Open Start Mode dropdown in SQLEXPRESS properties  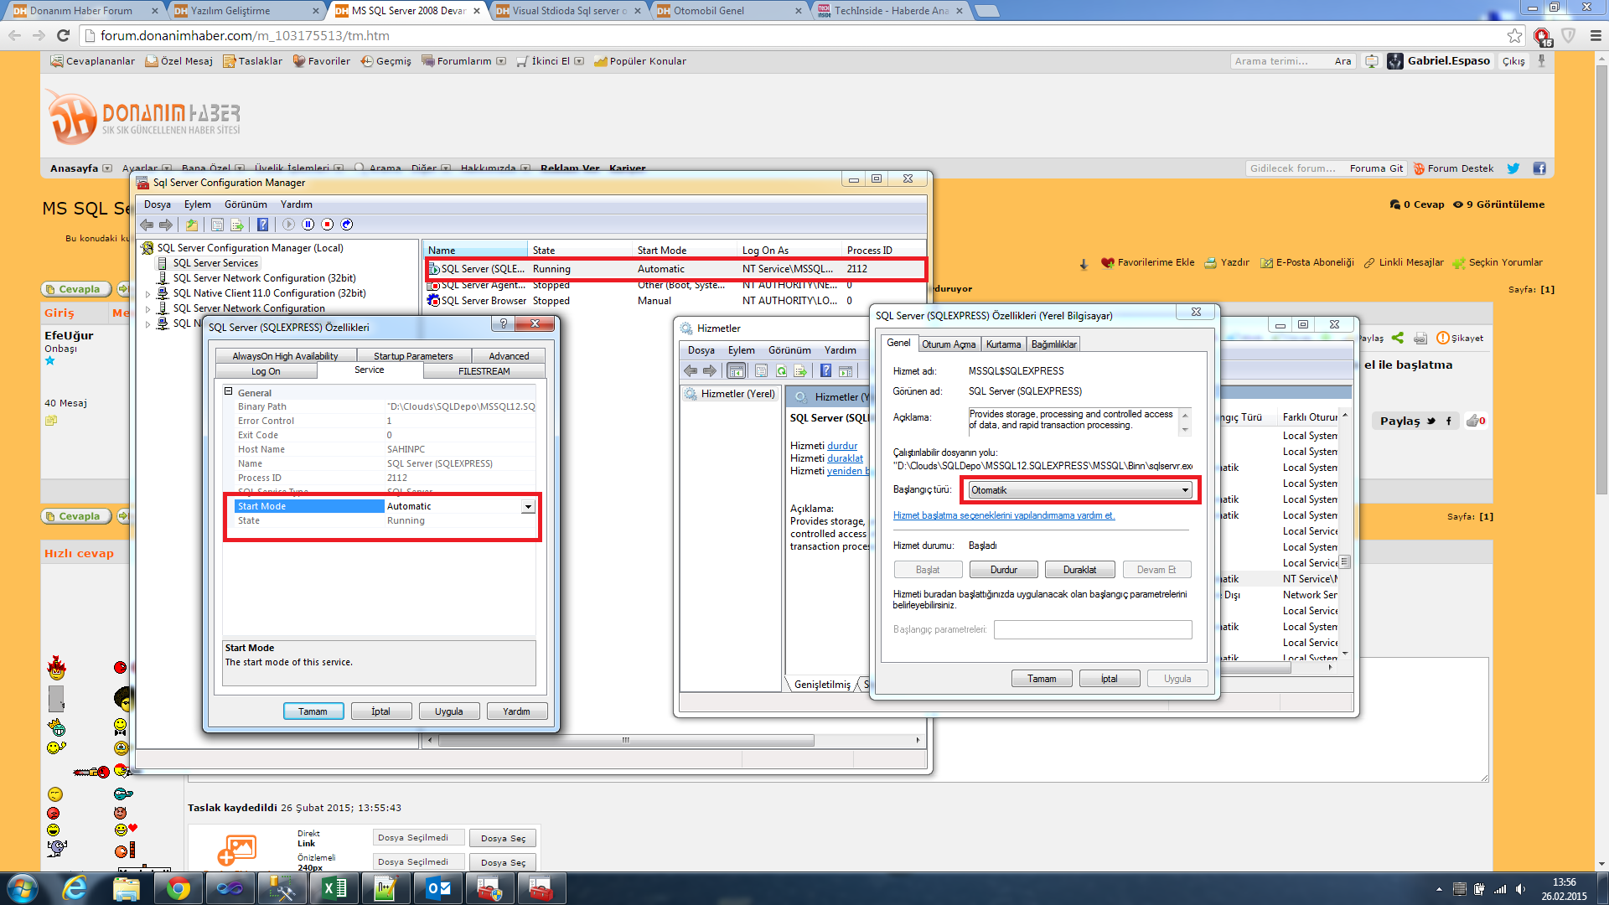point(528,506)
